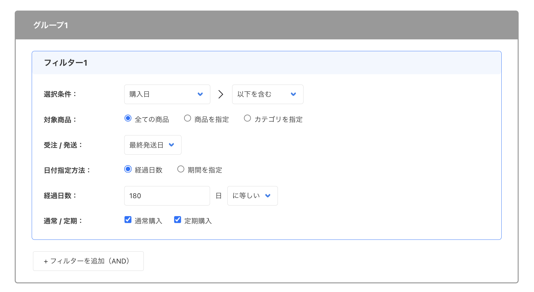Click the chevron arrow on 購入日 selector

200,94
